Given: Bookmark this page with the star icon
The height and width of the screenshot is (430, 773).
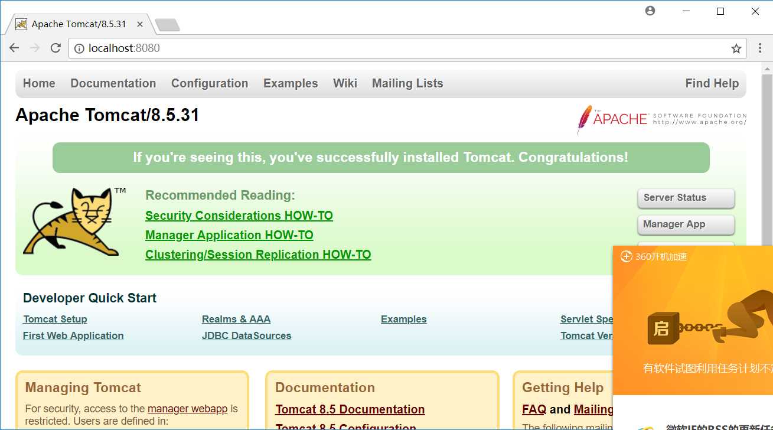Looking at the screenshot, I should click(x=736, y=48).
